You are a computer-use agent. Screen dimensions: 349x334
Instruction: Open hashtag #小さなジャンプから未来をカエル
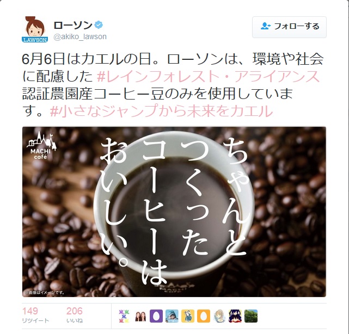click(161, 111)
